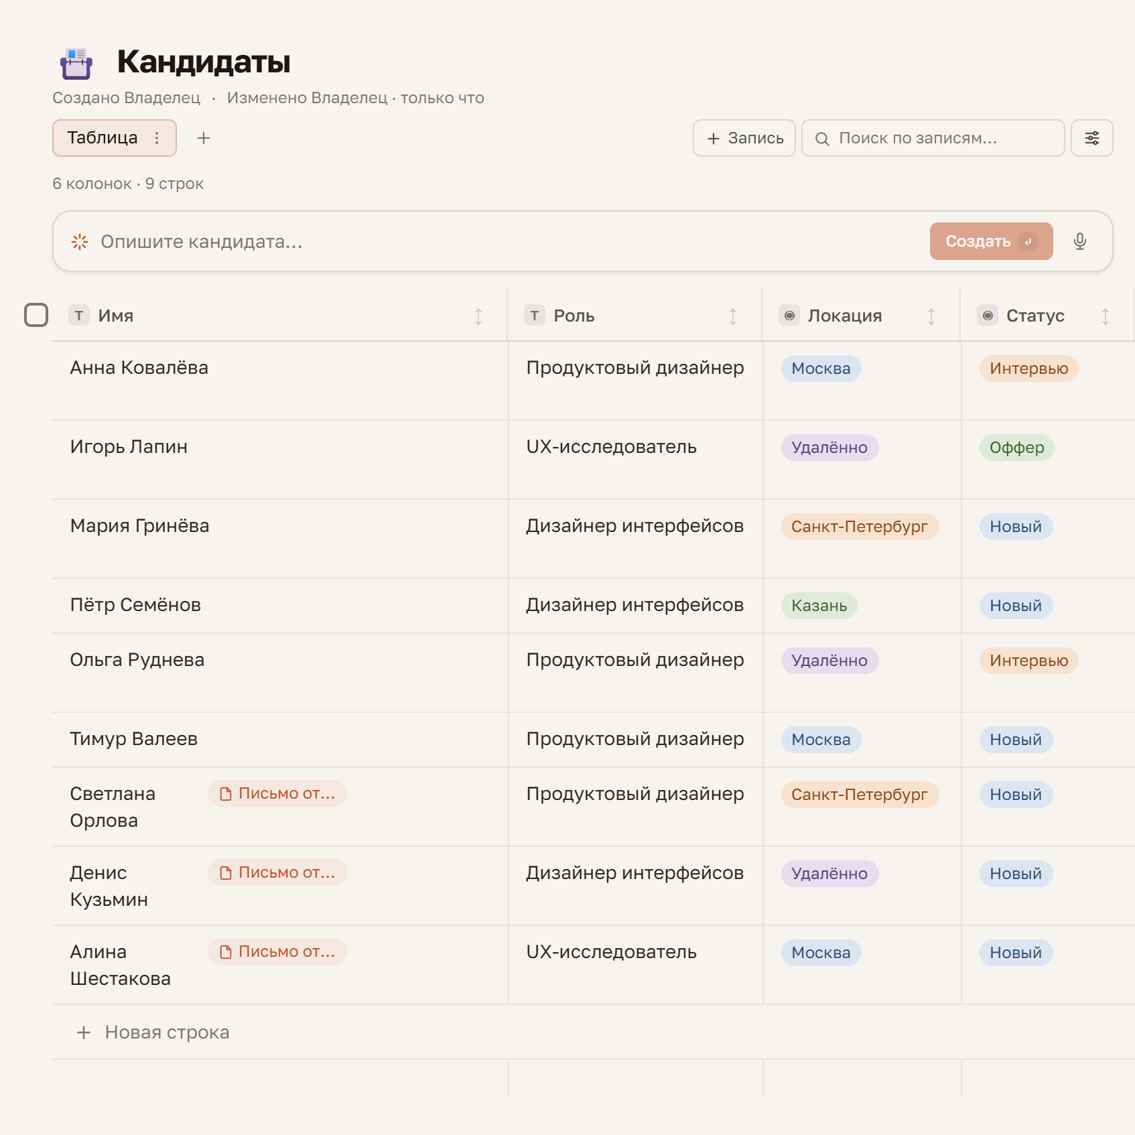The width and height of the screenshot is (1135, 1135).
Task: Click the Создать button
Action: coord(991,241)
